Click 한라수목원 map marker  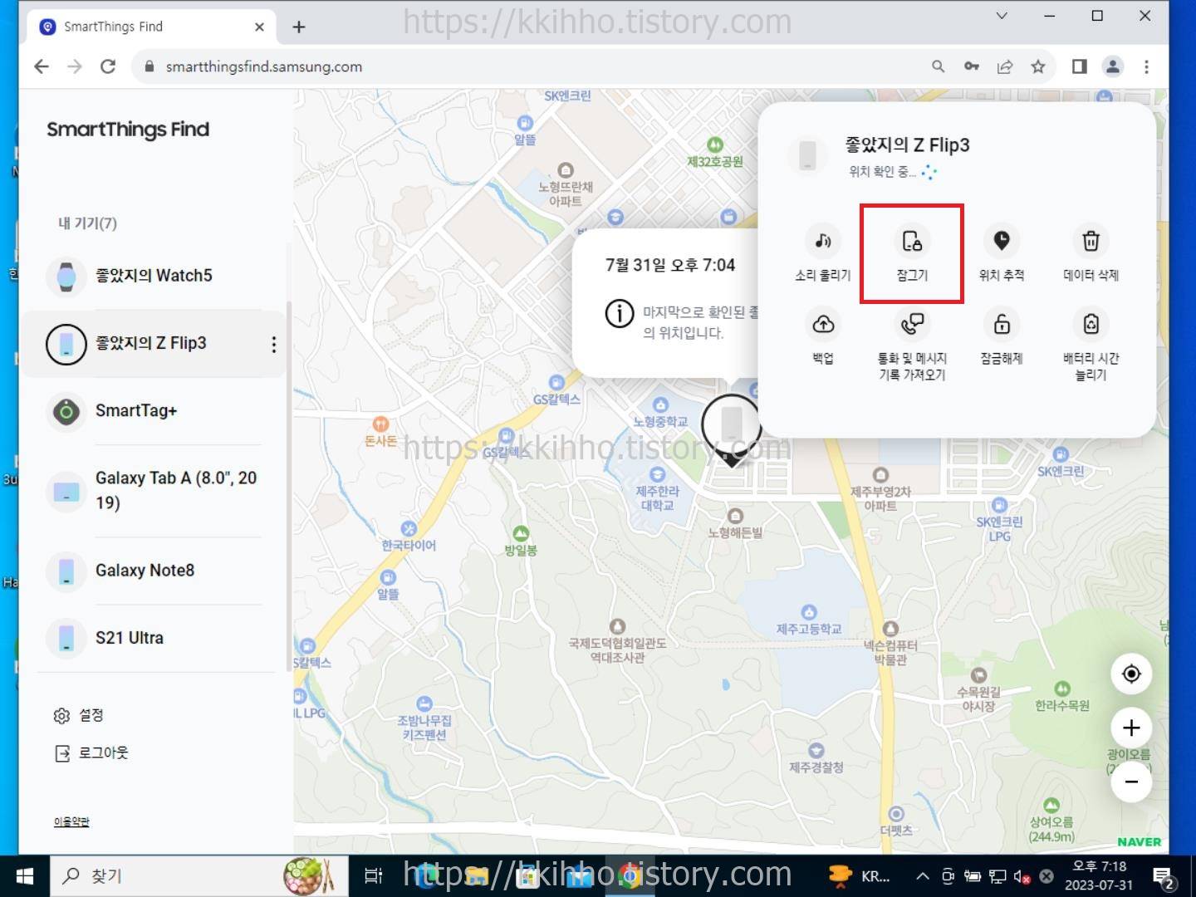1062,696
